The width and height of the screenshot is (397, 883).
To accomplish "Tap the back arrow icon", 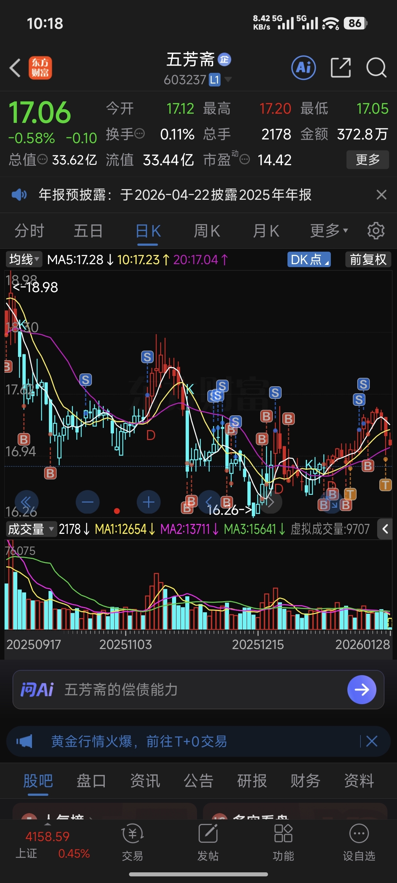I will 15,68.
